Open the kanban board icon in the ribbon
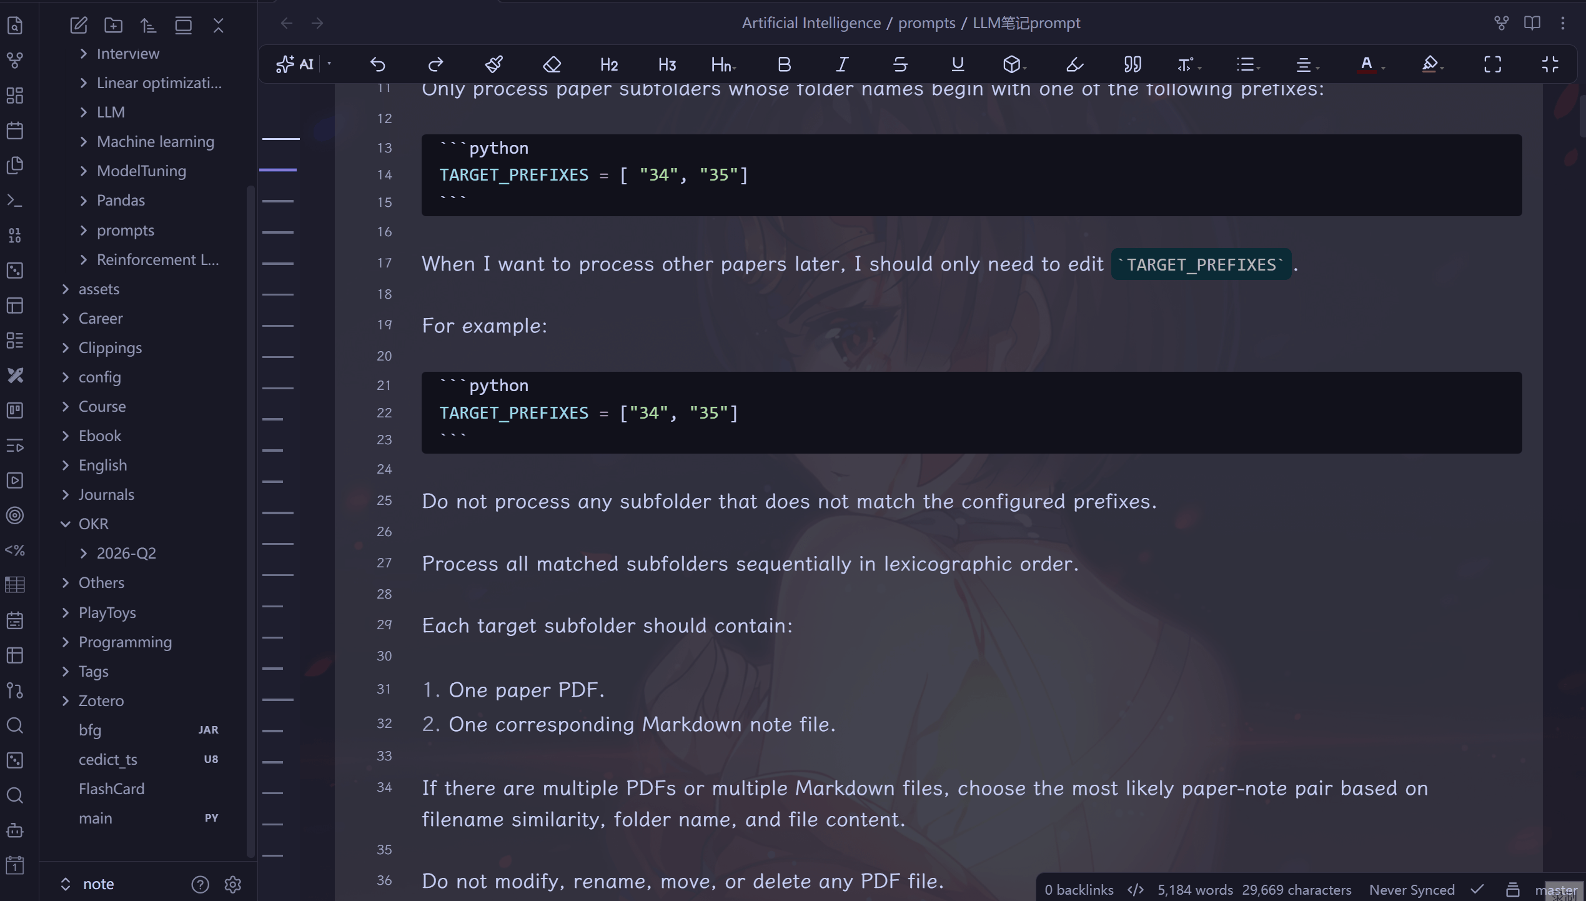The image size is (1586, 901). click(x=15, y=411)
